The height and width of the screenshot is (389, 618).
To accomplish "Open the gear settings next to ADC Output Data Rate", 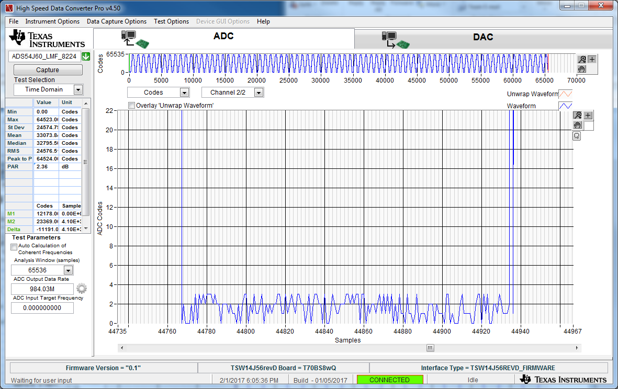I will pyautogui.click(x=82, y=289).
